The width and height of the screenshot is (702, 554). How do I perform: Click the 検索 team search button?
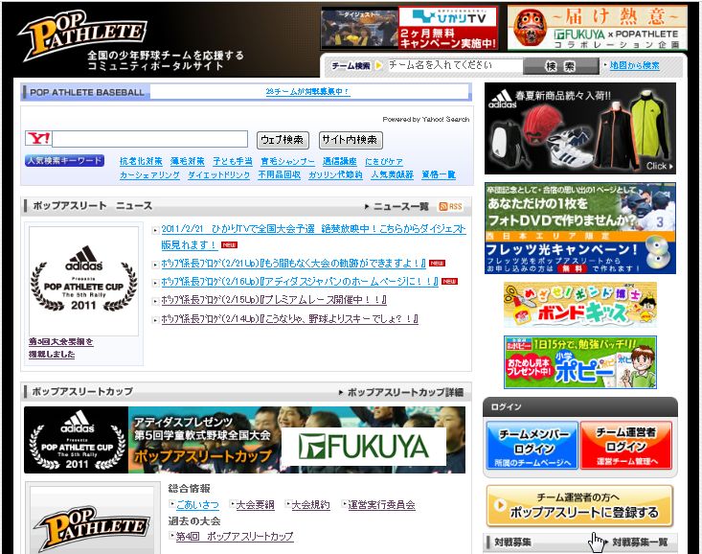[560, 66]
